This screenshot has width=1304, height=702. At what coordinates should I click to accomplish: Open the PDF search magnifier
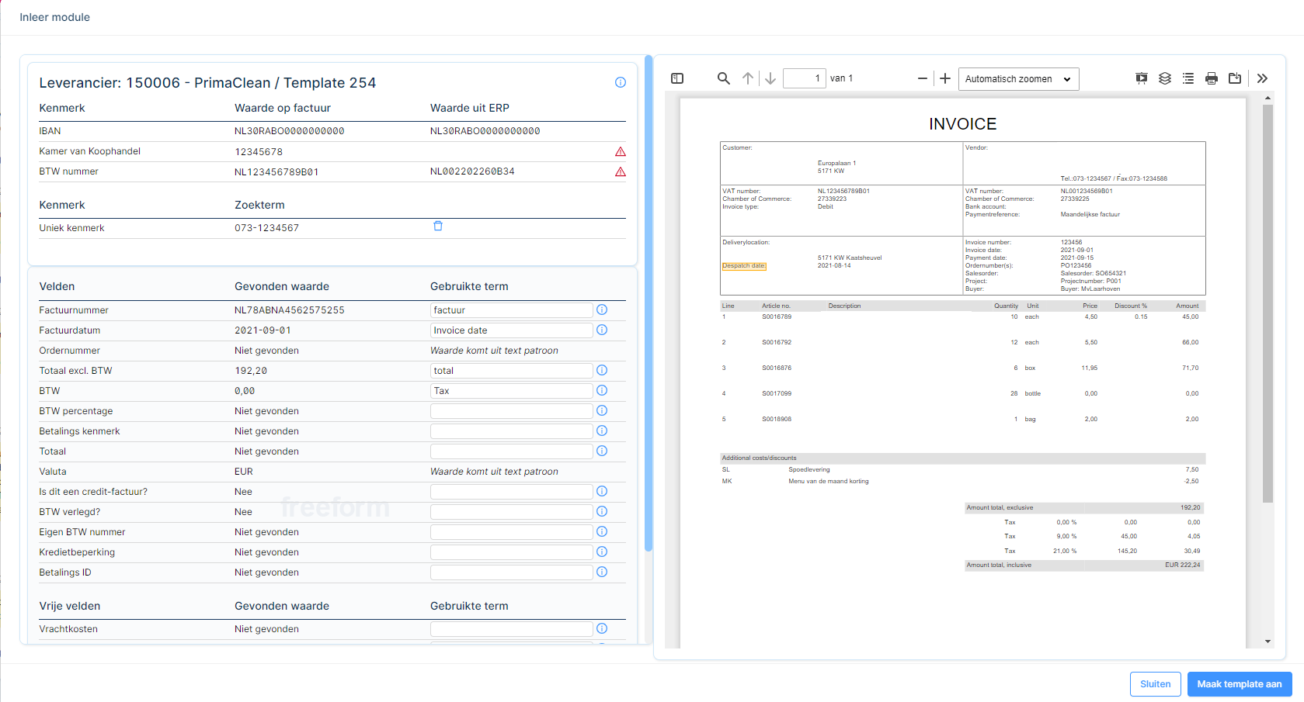723,78
